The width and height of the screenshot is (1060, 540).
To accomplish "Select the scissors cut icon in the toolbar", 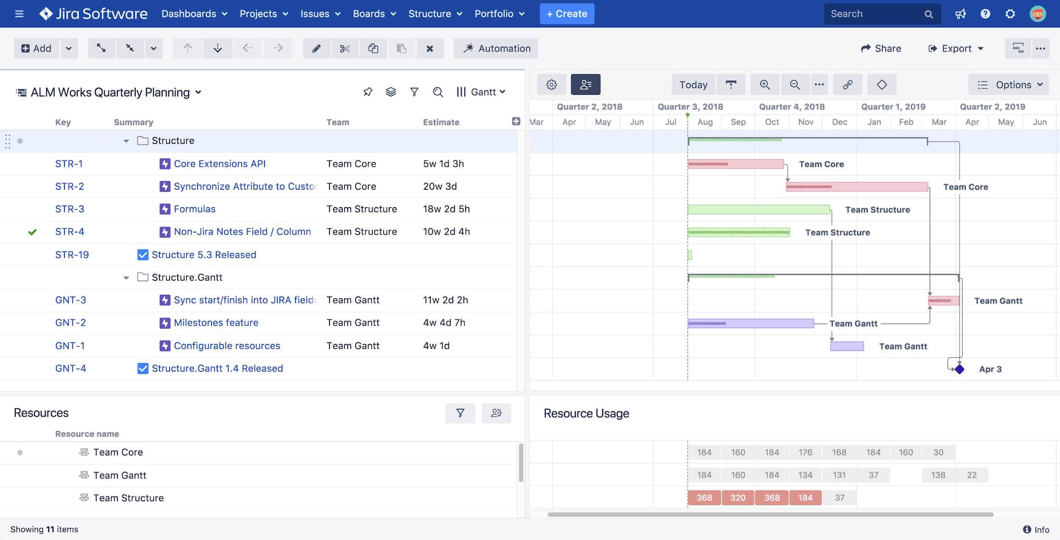I will [x=346, y=48].
